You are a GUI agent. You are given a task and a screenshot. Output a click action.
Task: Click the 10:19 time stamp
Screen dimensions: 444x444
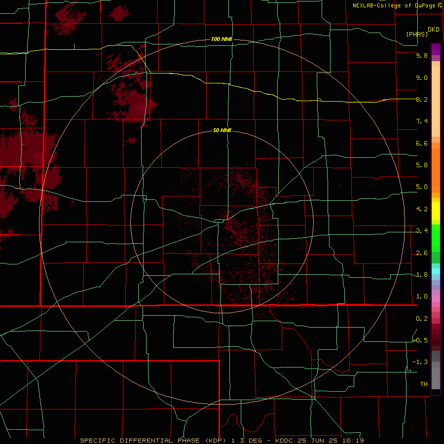[x=353, y=441]
